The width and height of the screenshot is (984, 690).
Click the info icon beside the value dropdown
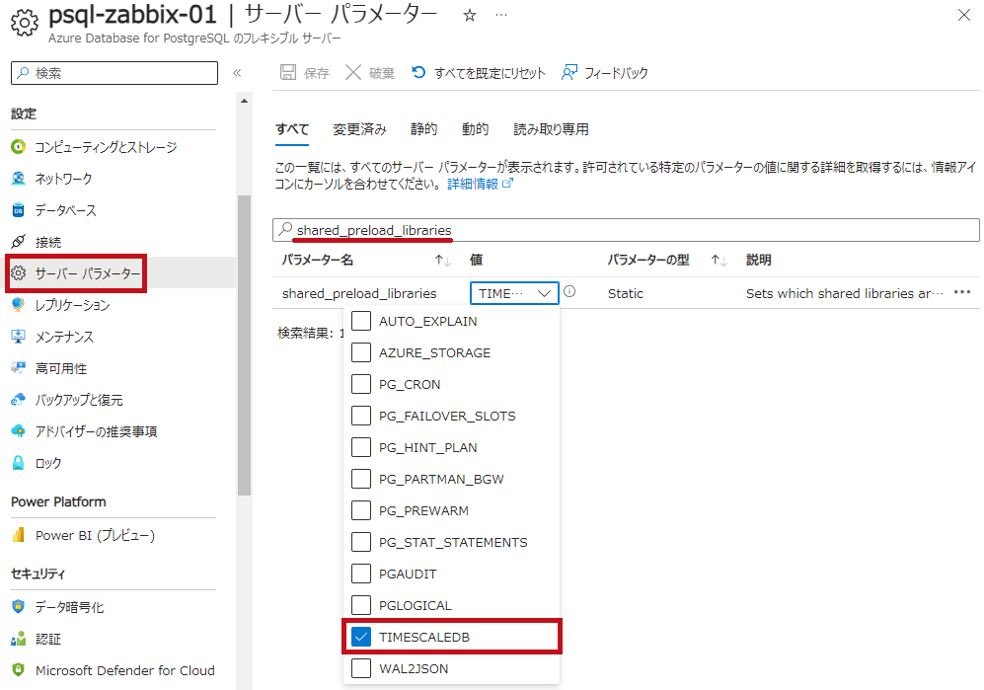[569, 291]
